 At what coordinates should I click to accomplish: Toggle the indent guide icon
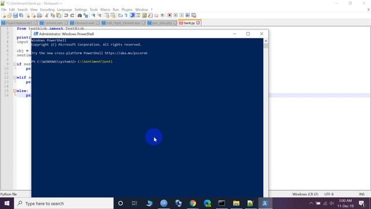[133, 16]
